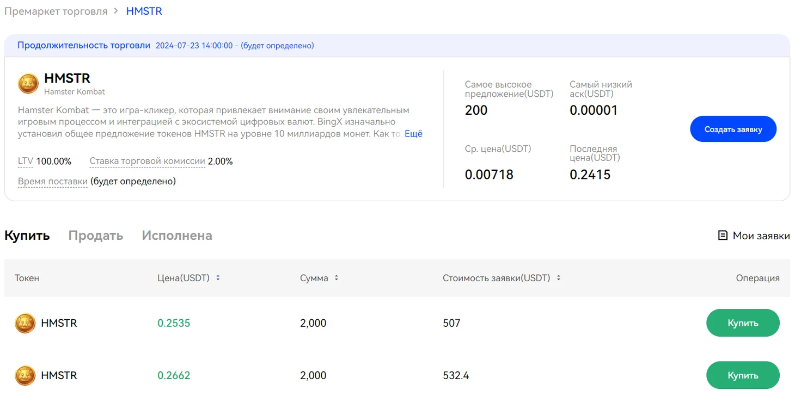The image size is (795, 397).
Task: Click the hamster coin icon in 0.2535 row
Action: (25, 323)
